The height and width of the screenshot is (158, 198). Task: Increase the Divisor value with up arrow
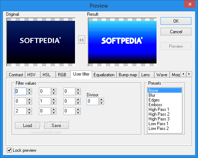[102, 100]
